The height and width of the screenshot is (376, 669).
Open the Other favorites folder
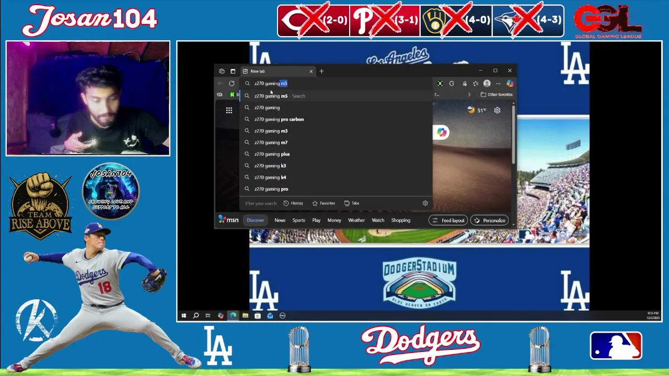(x=497, y=95)
